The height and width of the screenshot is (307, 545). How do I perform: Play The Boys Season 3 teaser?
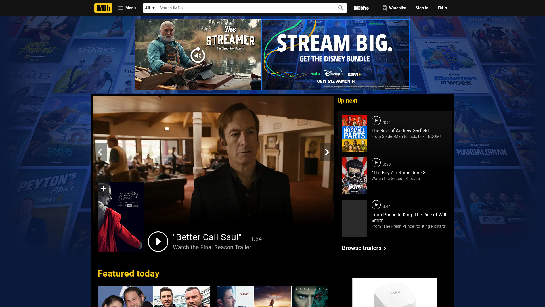[x=376, y=163]
